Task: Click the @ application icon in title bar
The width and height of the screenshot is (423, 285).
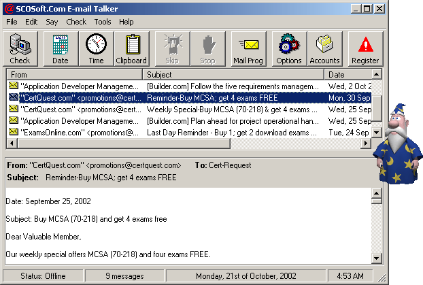Action: point(9,9)
